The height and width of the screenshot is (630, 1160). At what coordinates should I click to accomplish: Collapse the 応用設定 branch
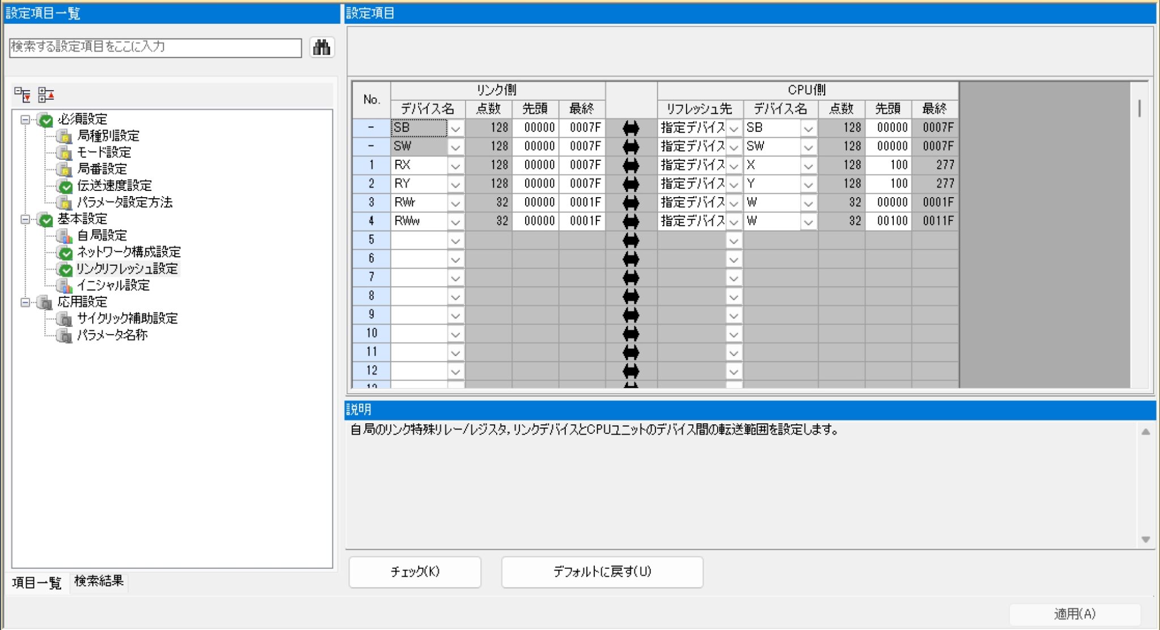(24, 303)
